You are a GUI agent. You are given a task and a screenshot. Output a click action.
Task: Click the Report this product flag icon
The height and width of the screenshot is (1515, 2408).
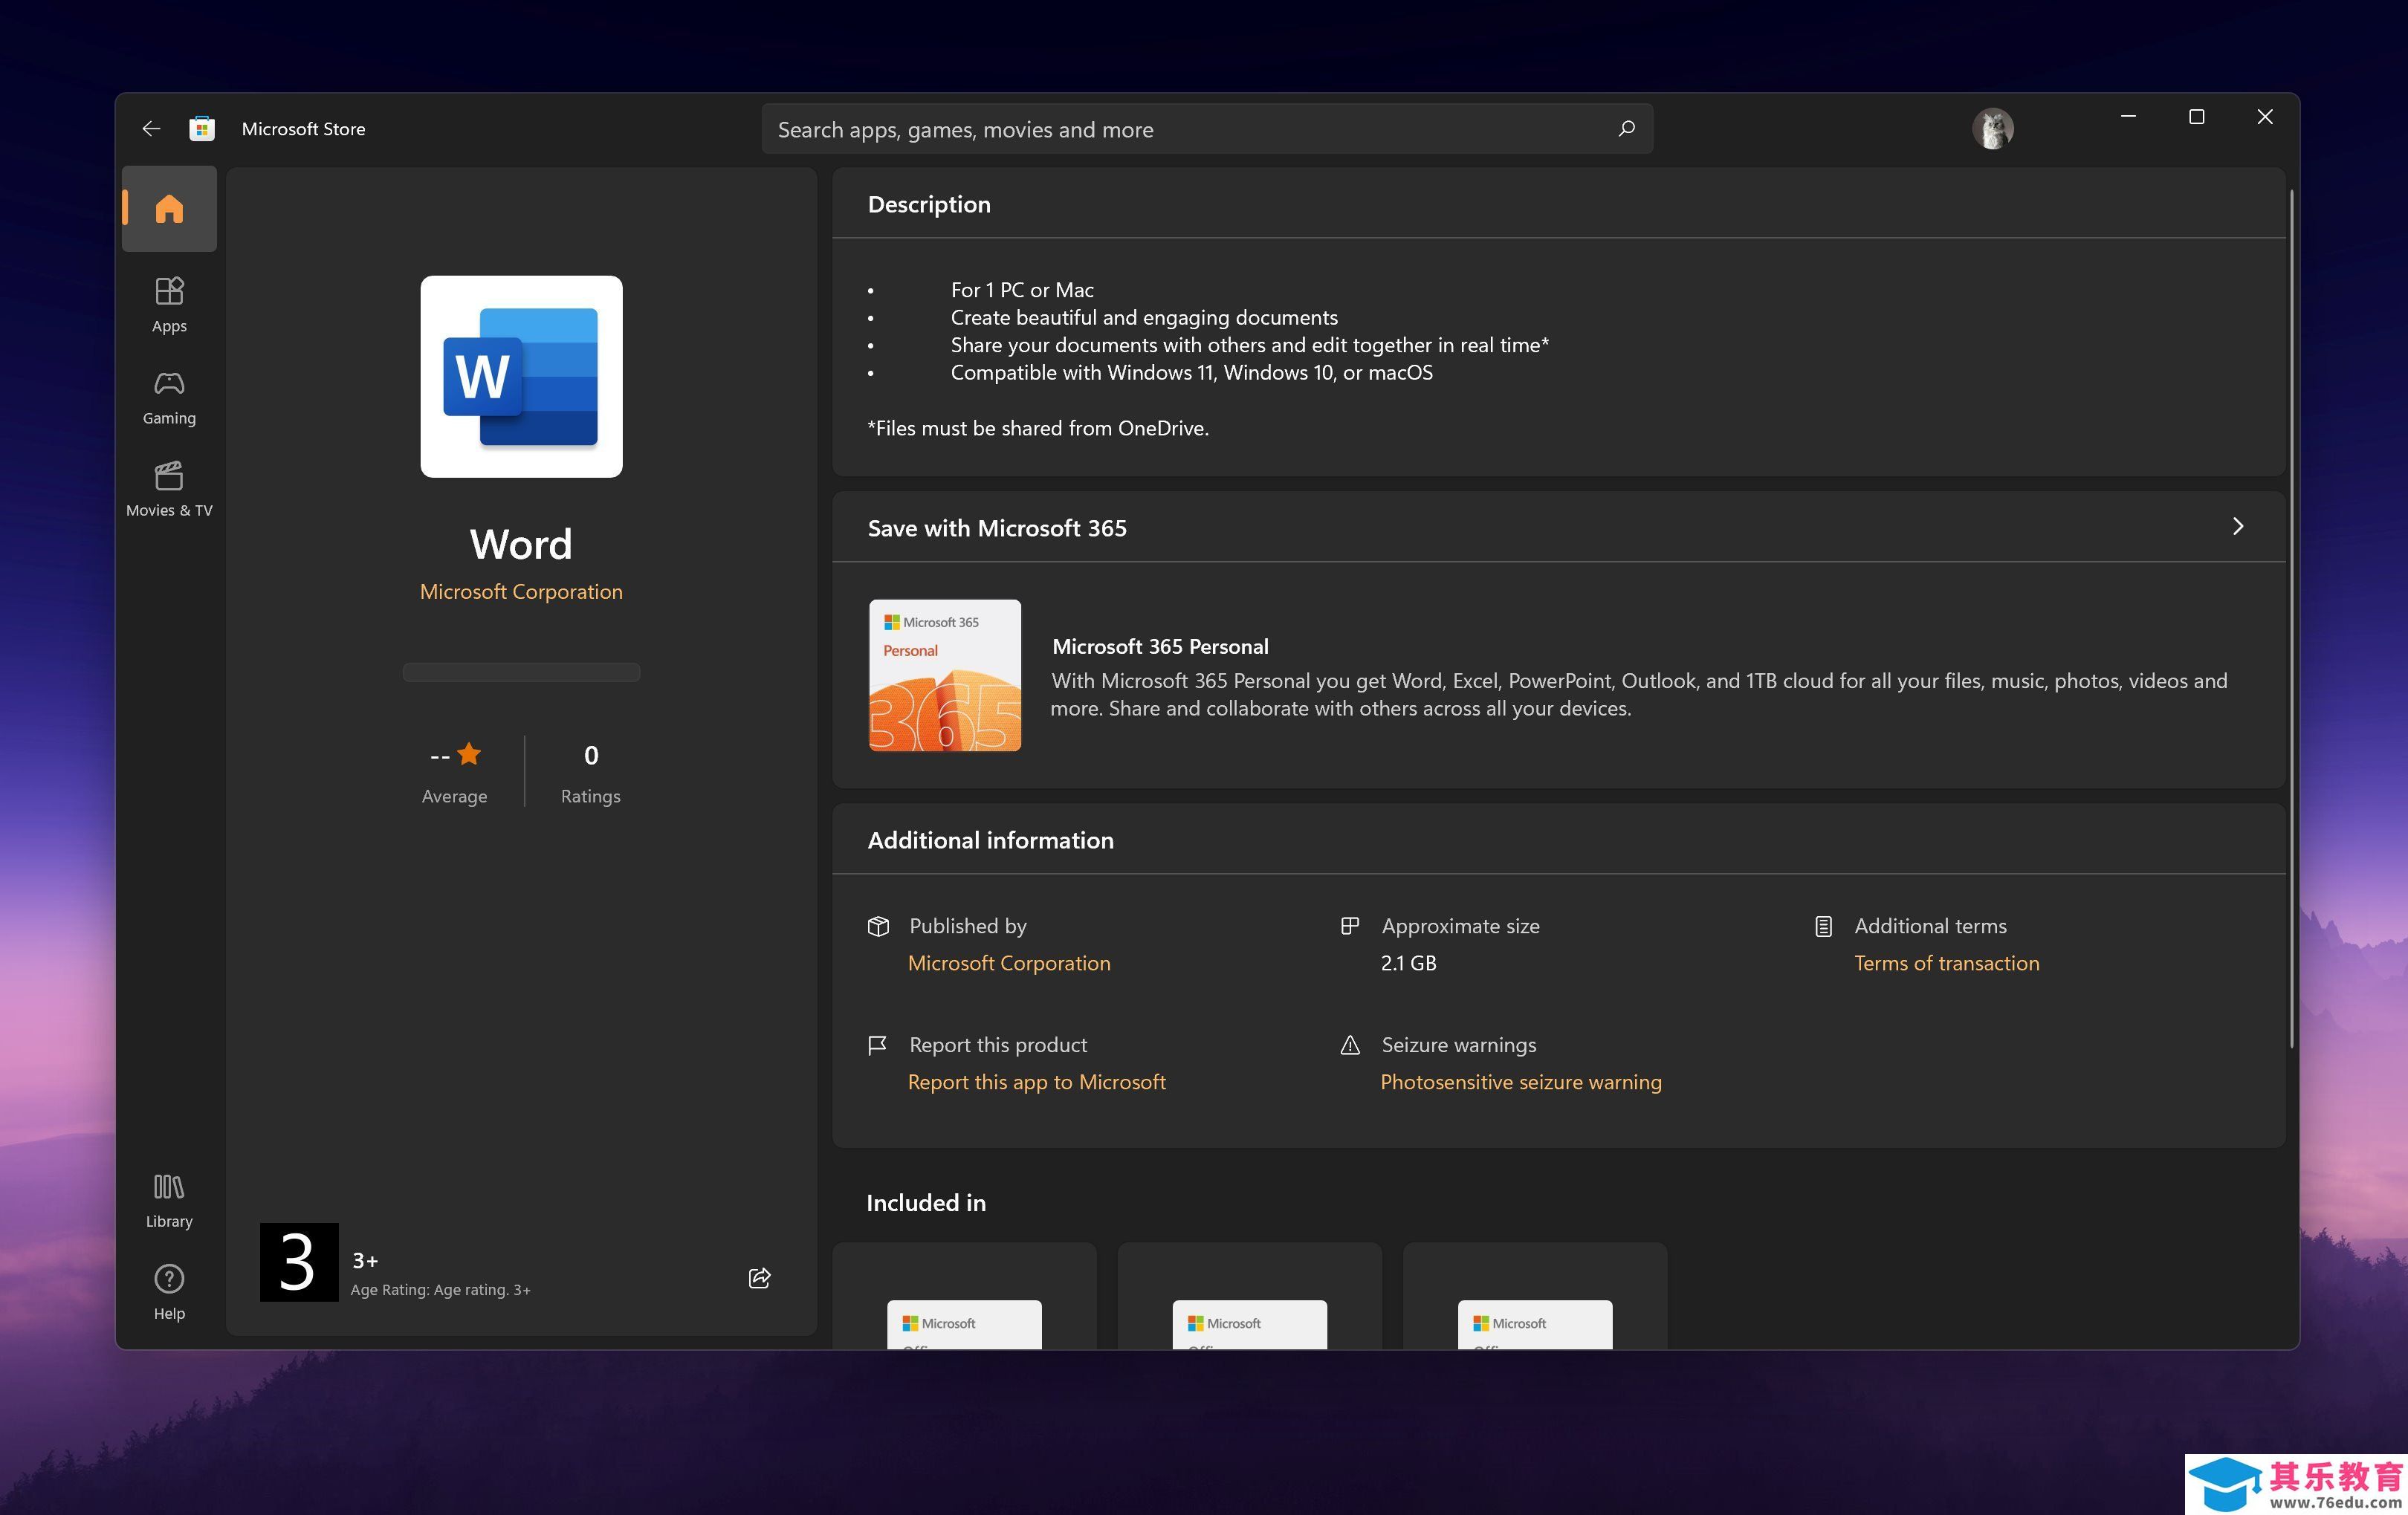(878, 1045)
